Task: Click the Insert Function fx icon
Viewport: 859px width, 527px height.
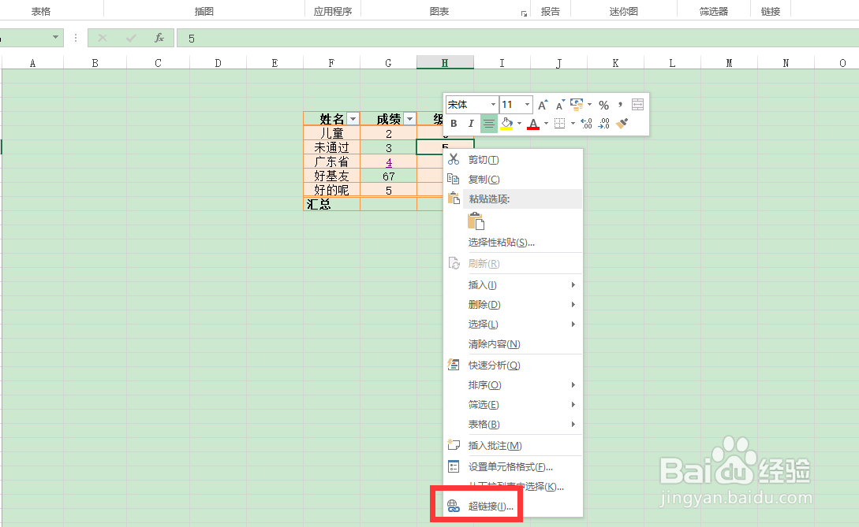Action: 160,37
